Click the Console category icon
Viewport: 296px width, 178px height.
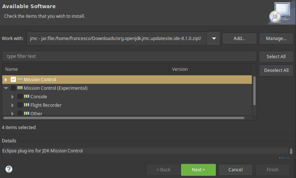[x=27, y=96]
